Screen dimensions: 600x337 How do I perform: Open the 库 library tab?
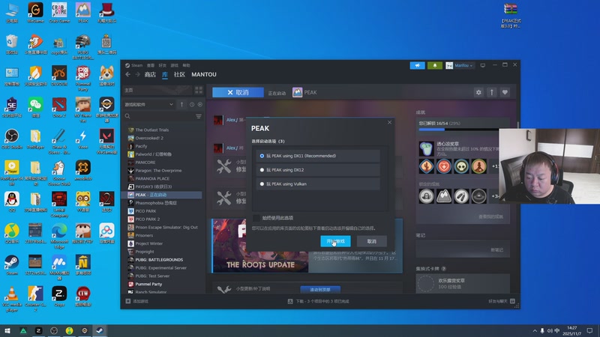[165, 74]
